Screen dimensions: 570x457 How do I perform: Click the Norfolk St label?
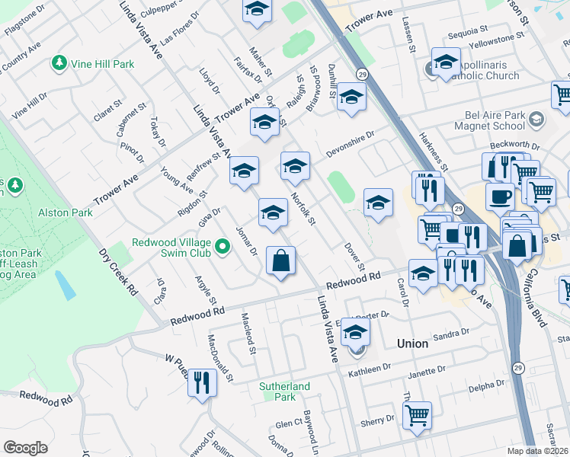tap(303, 209)
